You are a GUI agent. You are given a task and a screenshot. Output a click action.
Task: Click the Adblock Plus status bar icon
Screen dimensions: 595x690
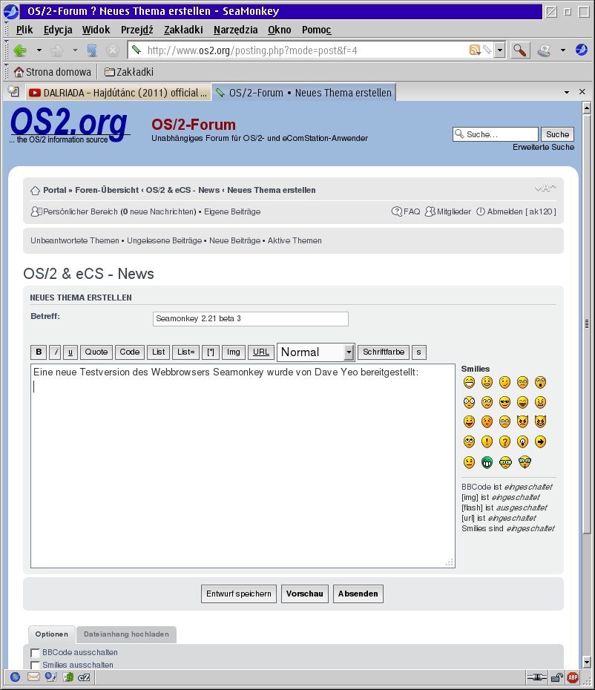point(573,677)
